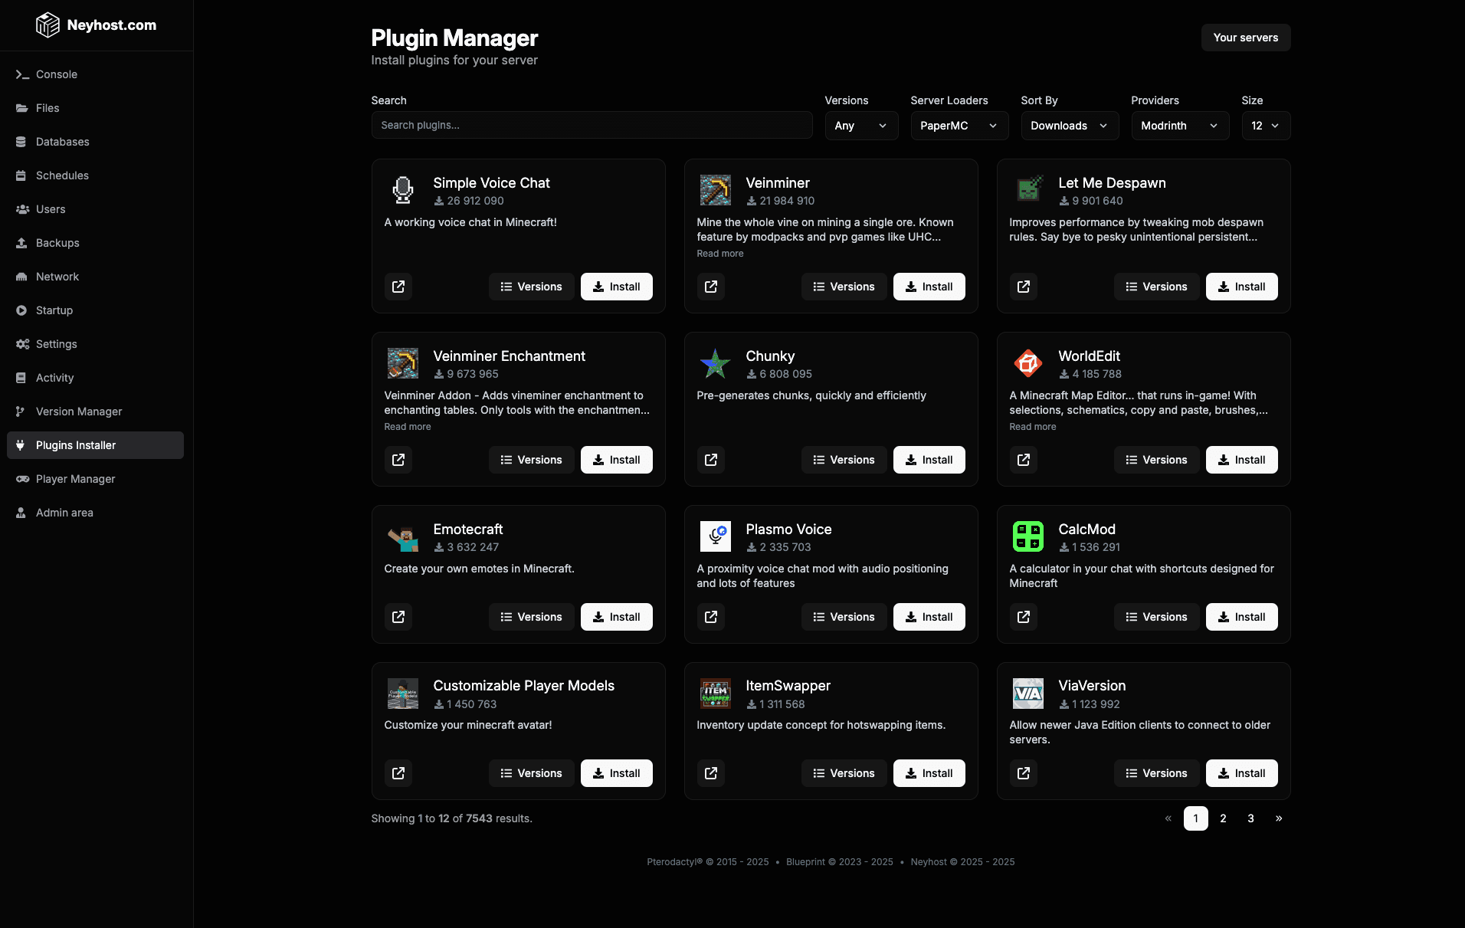Change the Server Loaders PaperMC dropdown
The image size is (1465, 928).
(959, 126)
